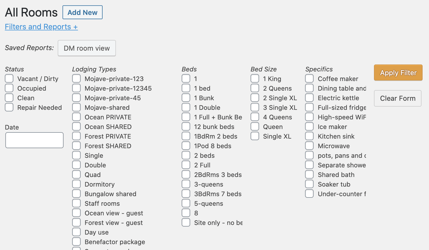Image resolution: width=429 pixels, height=250 pixels.
Task: Click the Apply Filter button
Action: point(398,73)
